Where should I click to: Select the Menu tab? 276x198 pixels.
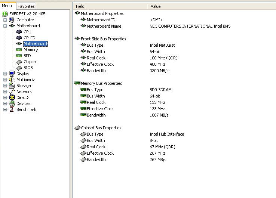[x=7, y=6]
